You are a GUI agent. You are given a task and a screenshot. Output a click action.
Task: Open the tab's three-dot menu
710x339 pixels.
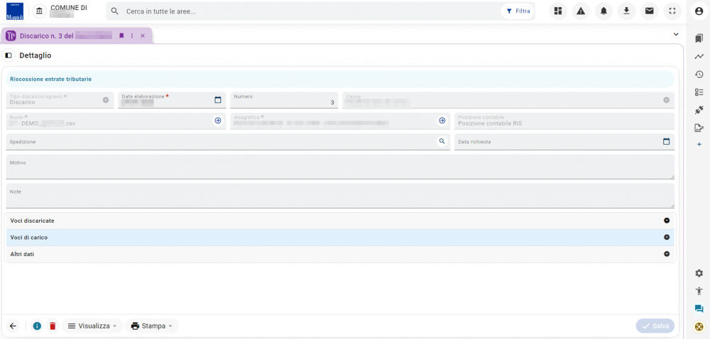132,35
